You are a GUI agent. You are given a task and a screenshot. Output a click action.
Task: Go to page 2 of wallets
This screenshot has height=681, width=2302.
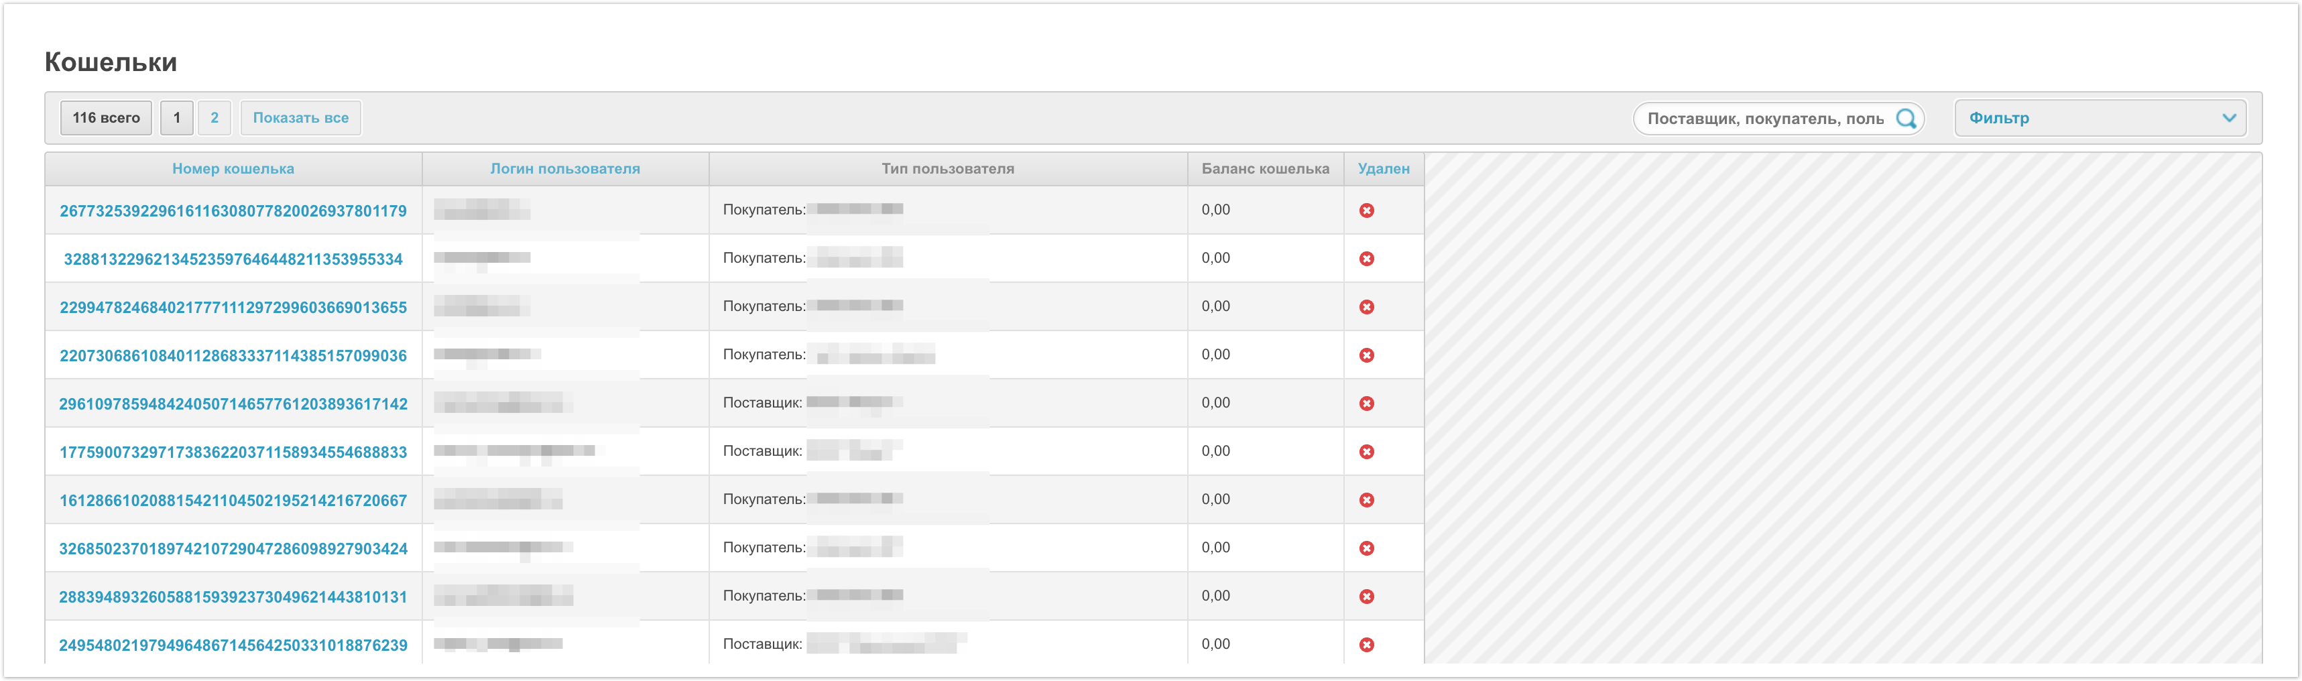coord(215,118)
